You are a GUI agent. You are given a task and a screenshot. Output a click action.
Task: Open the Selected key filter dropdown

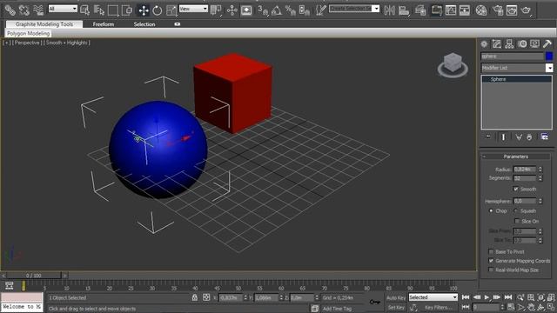pyautogui.click(x=433, y=297)
